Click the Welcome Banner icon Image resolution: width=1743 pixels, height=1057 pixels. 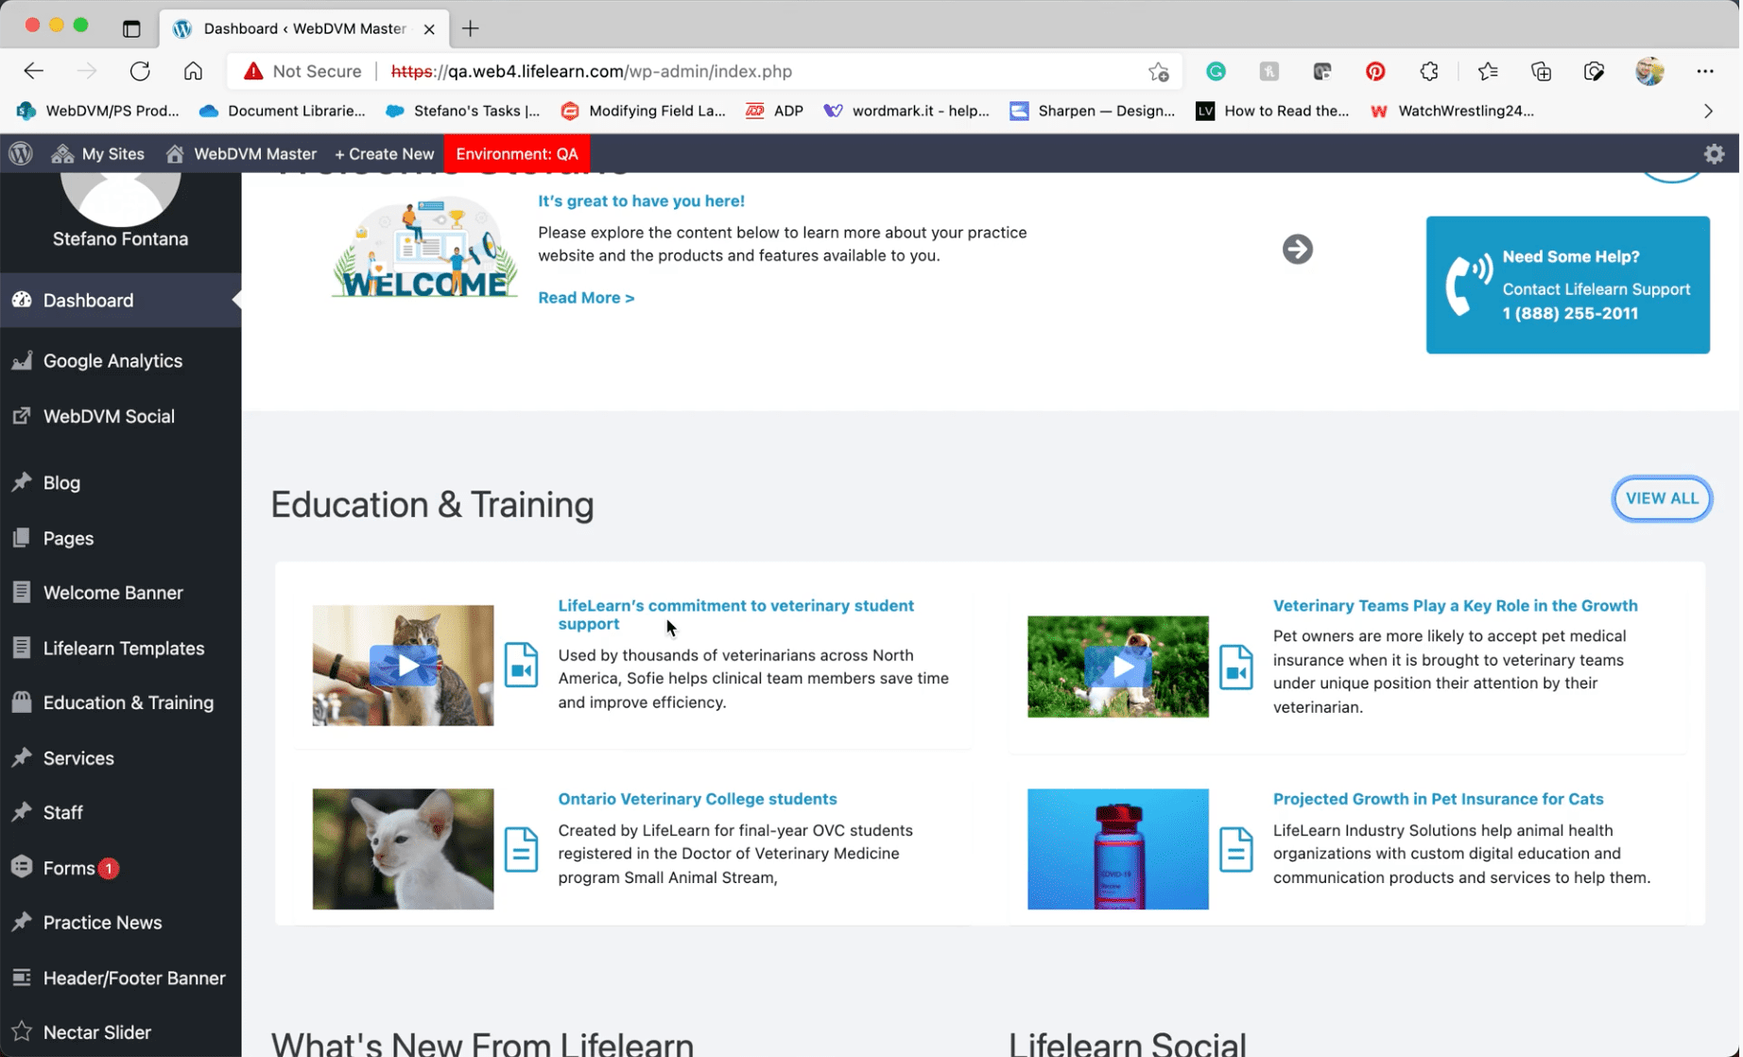point(21,593)
